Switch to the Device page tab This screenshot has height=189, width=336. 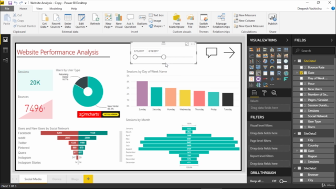57,179
